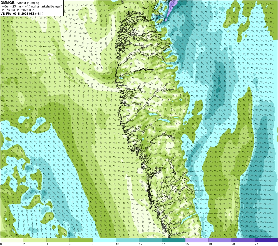
Task: Click the scale label "16"
Action: click(x=187, y=244)
